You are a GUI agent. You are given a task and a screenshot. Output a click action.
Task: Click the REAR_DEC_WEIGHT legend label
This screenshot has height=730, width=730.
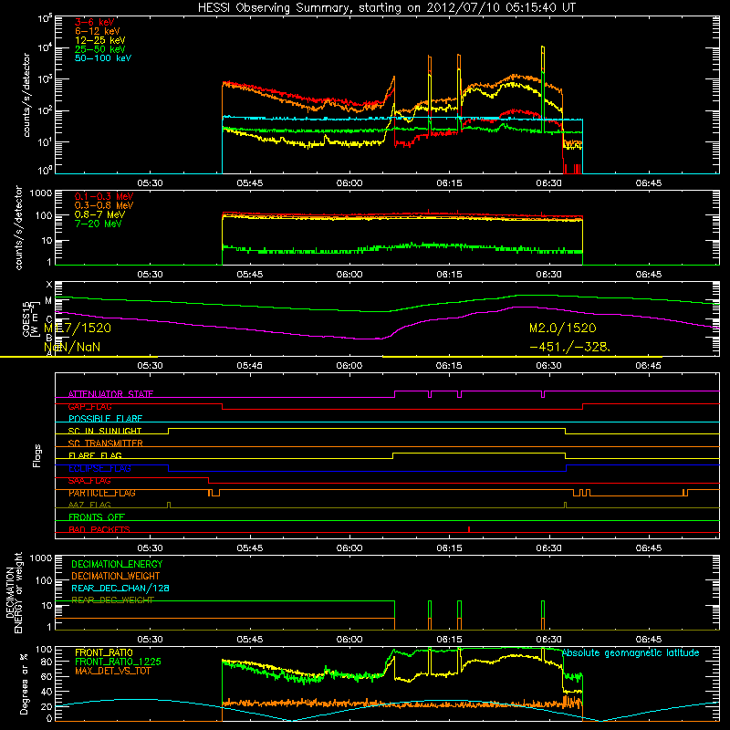point(112,600)
